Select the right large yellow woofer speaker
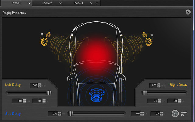Image resolution: width=195 pixels, height=122 pixels. (149, 42)
